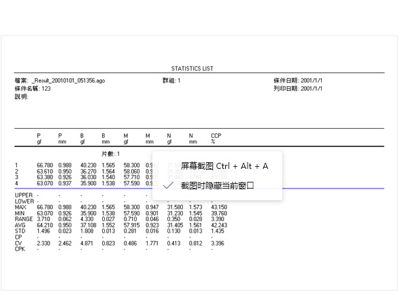Click the RANGE row label
The width and height of the screenshot is (398, 291).
click(x=24, y=219)
